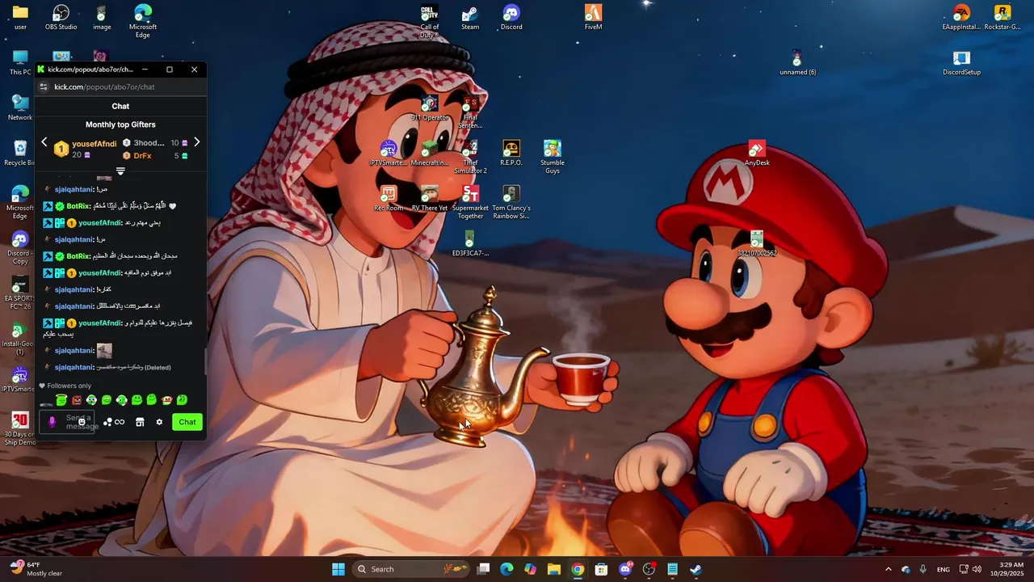
Task: Open the site information icon in address bar
Action: [x=44, y=86]
